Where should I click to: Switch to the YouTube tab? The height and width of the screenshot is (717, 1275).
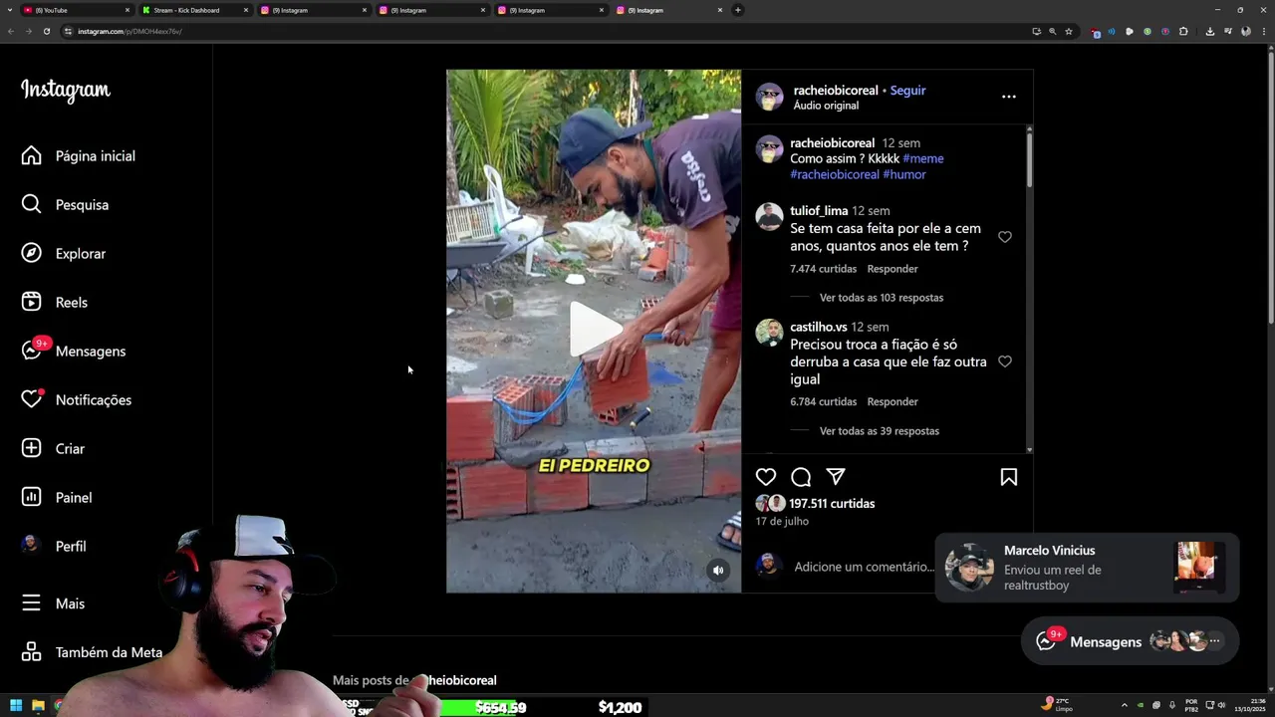[x=76, y=10]
